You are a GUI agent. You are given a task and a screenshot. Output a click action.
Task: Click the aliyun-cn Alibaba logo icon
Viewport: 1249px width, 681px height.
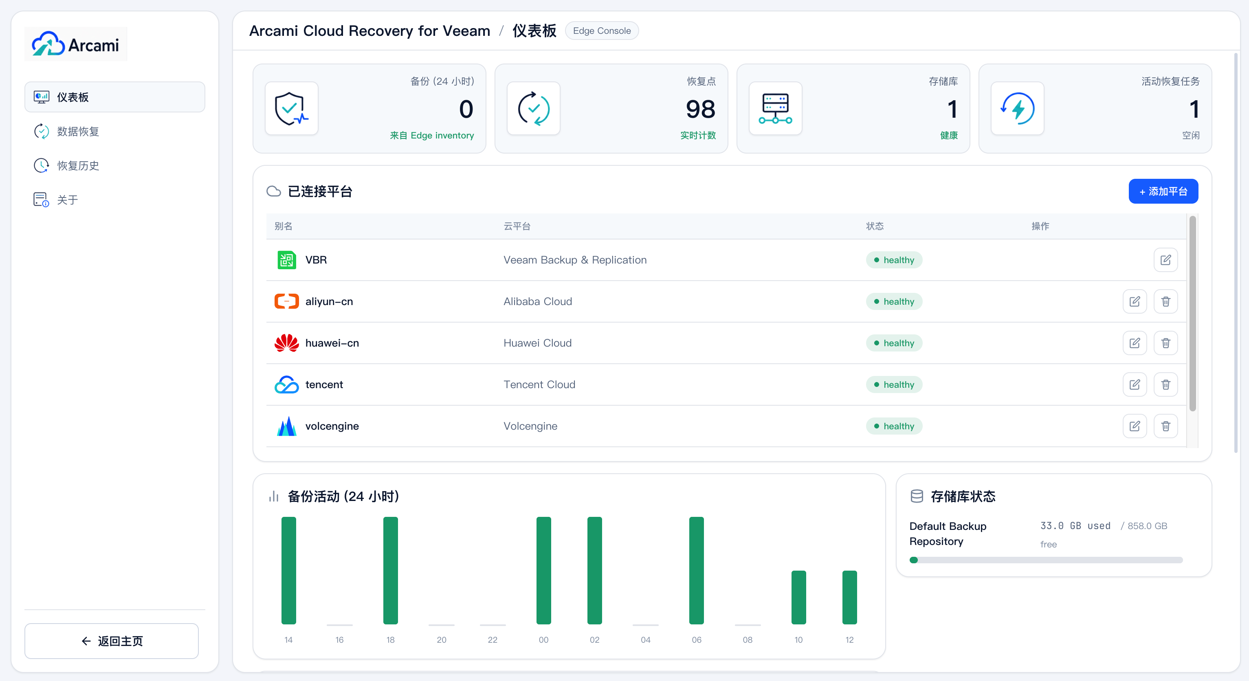tap(286, 301)
